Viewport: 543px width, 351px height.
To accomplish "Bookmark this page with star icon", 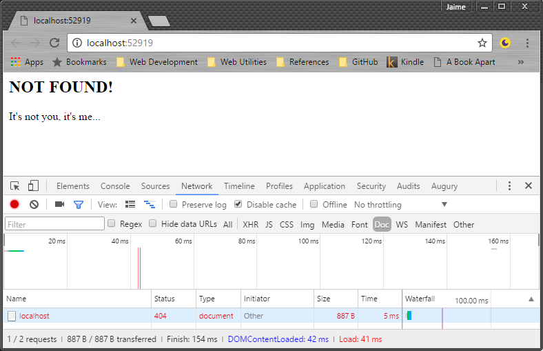I will (482, 43).
